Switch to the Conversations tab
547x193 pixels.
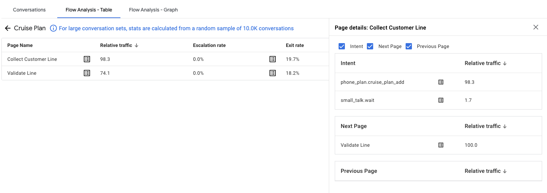tap(29, 10)
